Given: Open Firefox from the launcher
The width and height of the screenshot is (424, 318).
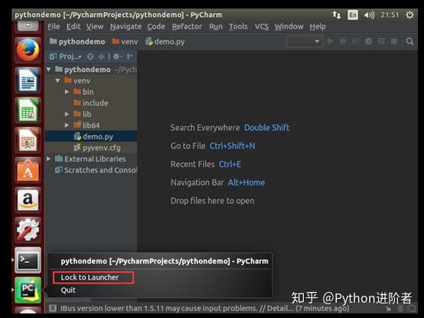Looking at the screenshot, I should [28, 51].
